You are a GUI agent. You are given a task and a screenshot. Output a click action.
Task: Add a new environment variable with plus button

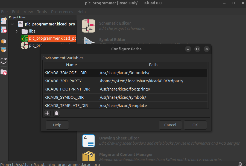point(47,113)
